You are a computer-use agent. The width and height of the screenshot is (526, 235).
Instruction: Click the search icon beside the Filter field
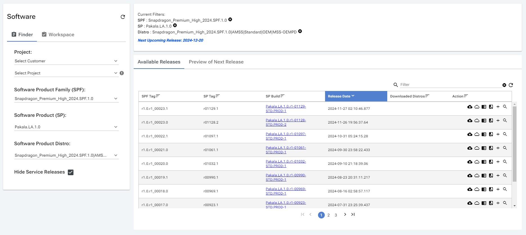396,85
